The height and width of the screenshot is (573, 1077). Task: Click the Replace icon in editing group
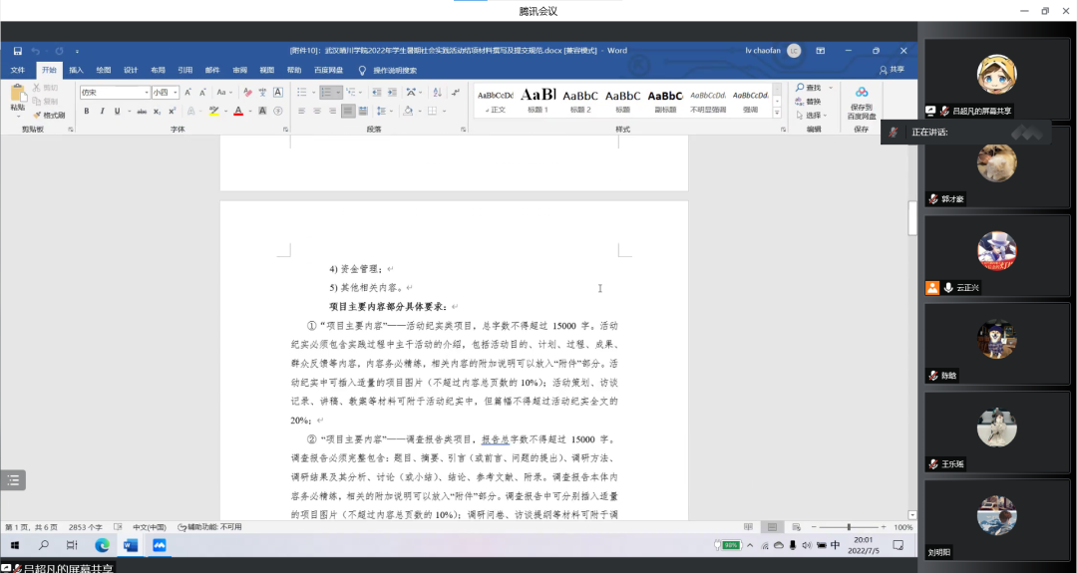[x=808, y=102]
